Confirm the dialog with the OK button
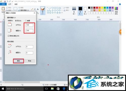The image size is (126, 91). pyautogui.click(x=18, y=61)
